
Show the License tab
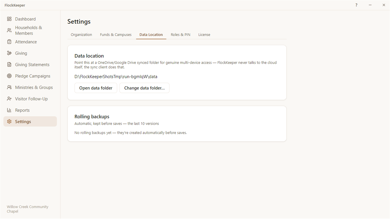click(204, 35)
